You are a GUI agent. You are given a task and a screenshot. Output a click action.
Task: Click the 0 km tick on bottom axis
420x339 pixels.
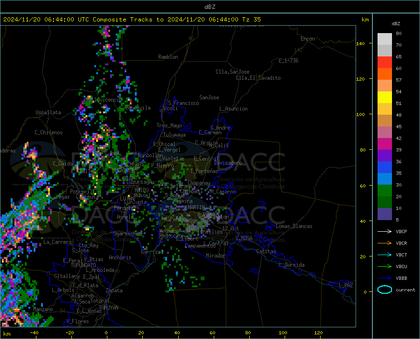click(106, 332)
